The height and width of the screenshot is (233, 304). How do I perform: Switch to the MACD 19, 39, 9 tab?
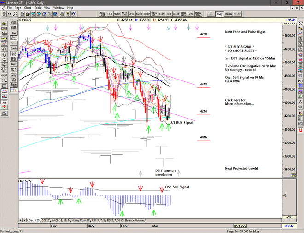point(62,221)
